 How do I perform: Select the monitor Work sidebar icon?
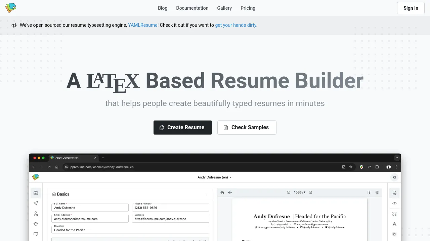point(36,234)
